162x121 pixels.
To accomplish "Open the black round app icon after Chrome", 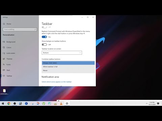I will (x=15, y=104).
